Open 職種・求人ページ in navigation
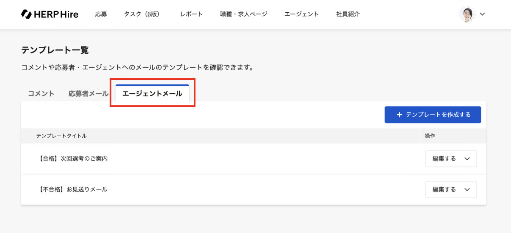The image size is (511, 233). (x=244, y=14)
